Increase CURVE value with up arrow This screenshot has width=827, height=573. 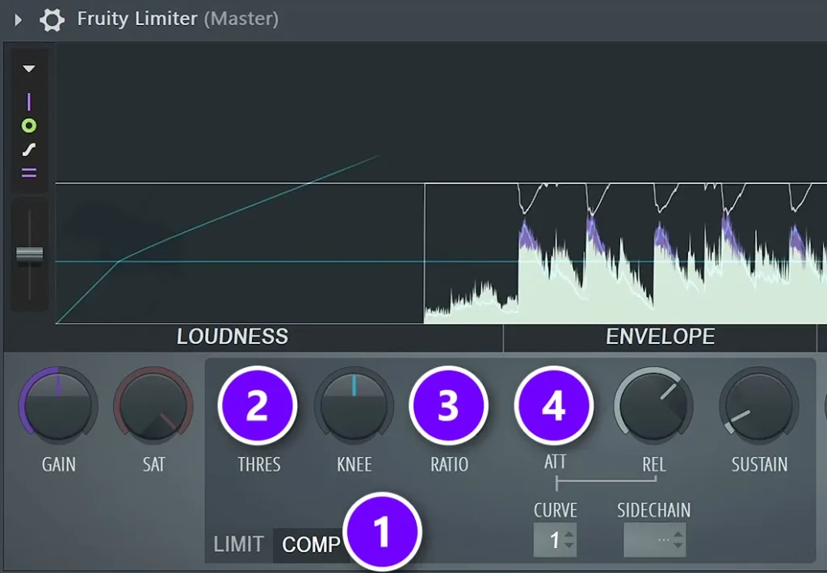[x=569, y=534]
